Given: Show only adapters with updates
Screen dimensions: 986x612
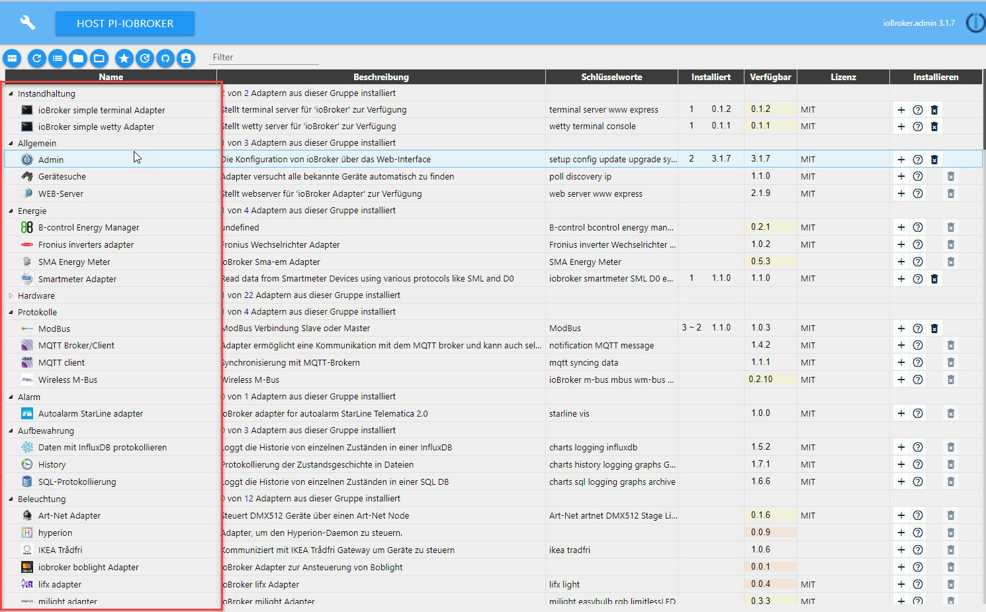Looking at the screenshot, I should tap(145, 58).
